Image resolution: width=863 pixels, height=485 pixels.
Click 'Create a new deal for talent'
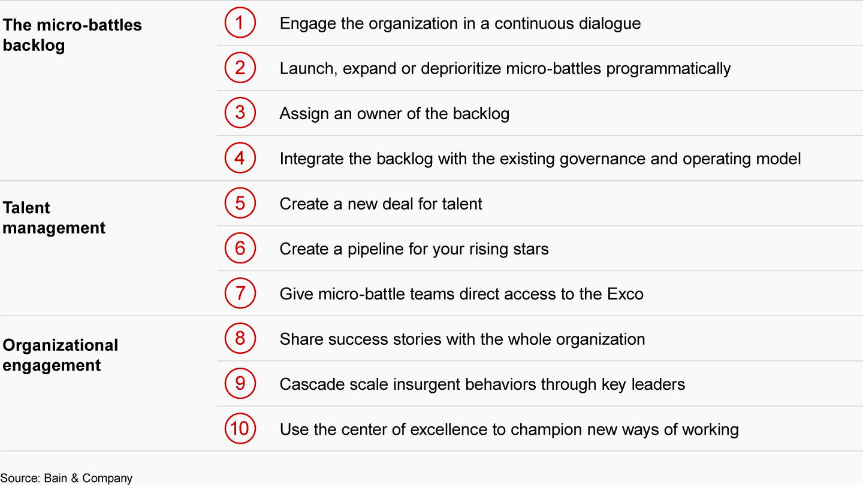(x=381, y=204)
